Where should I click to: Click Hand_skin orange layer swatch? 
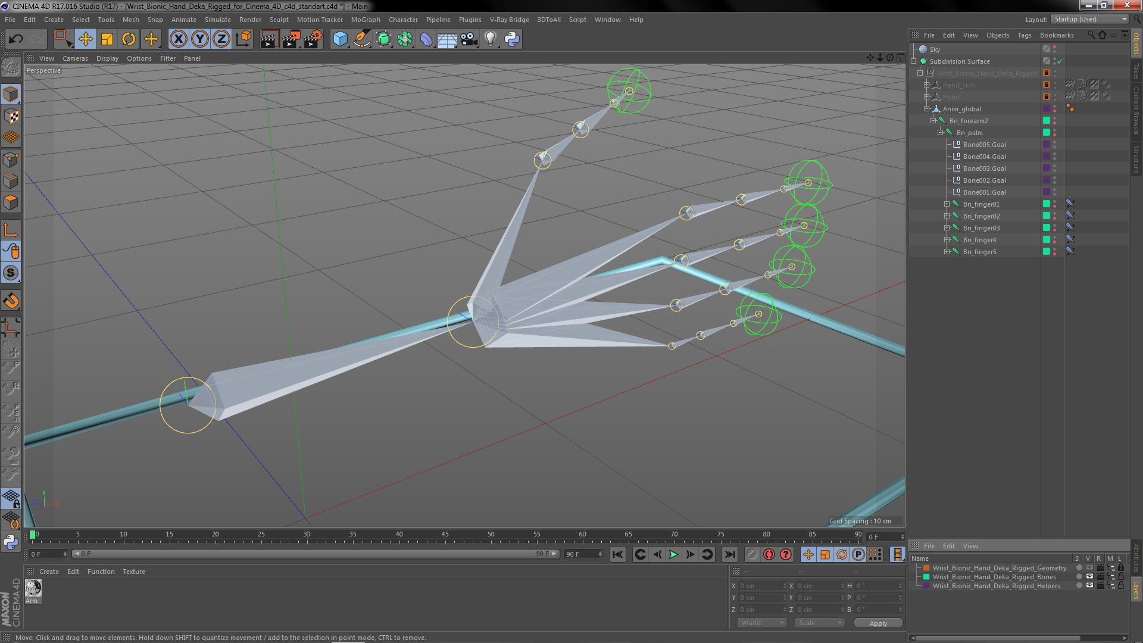[x=1047, y=85]
